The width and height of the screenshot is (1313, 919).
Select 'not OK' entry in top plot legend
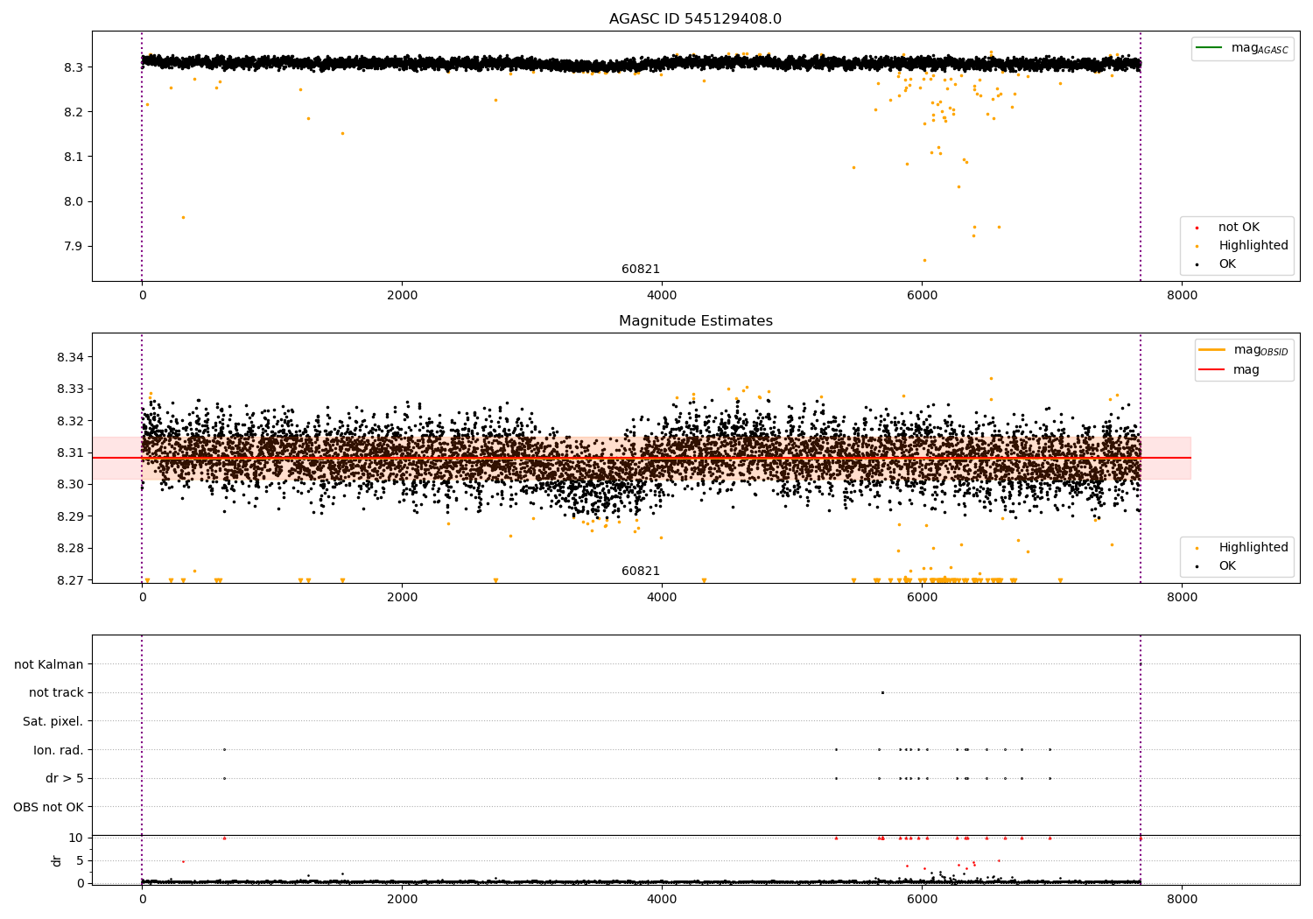click(1239, 228)
